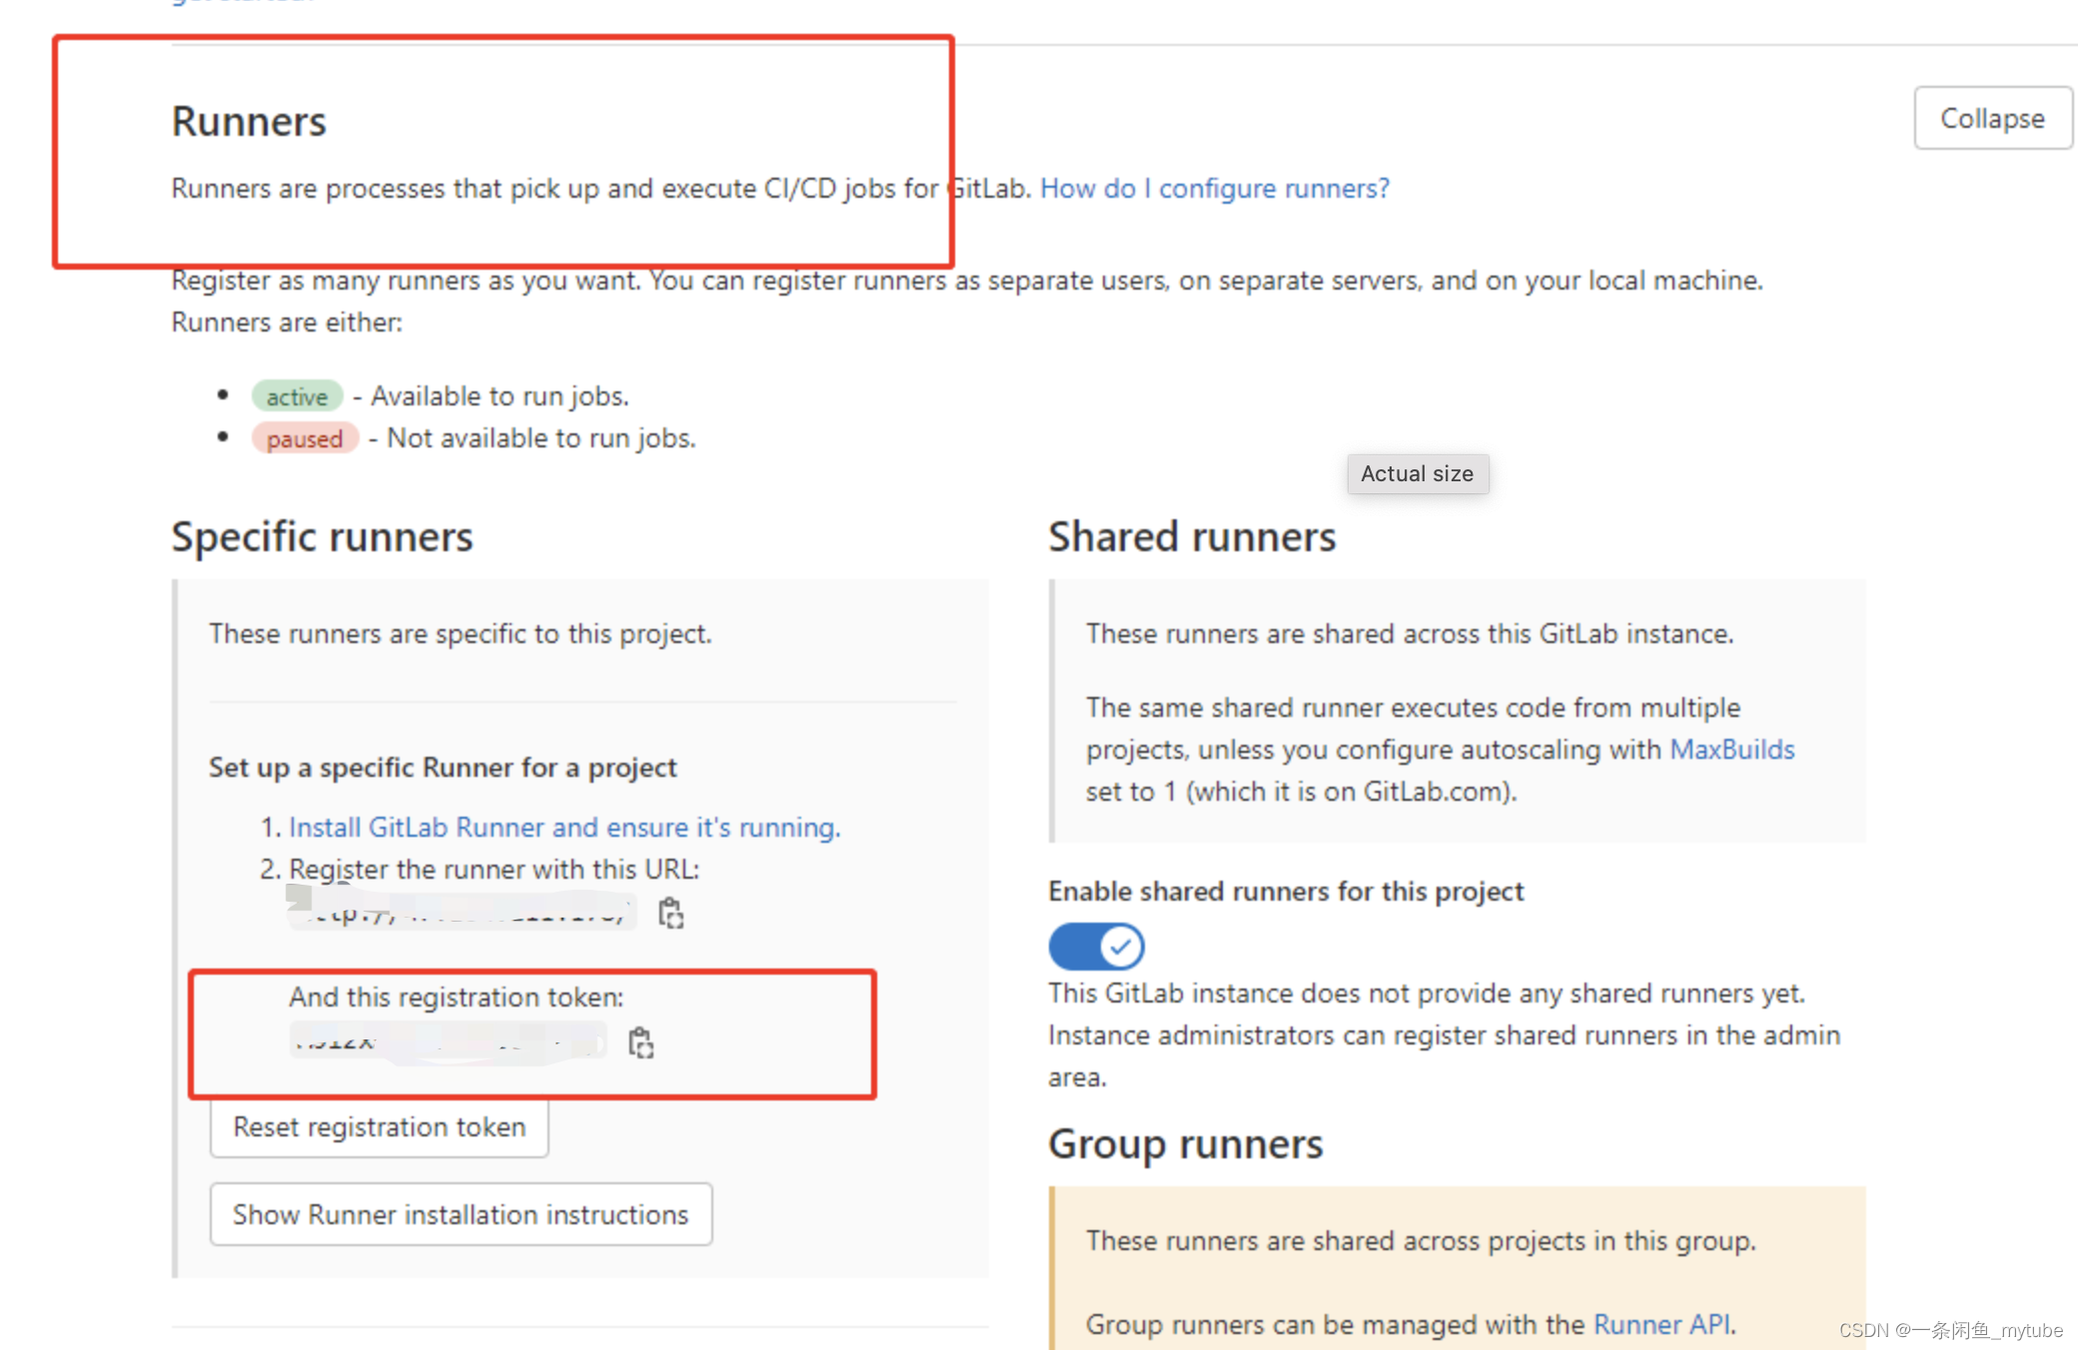The width and height of the screenshot is (2078, 1350).
Task: Click the Group runners heading
Action: click(1185, 1144)
